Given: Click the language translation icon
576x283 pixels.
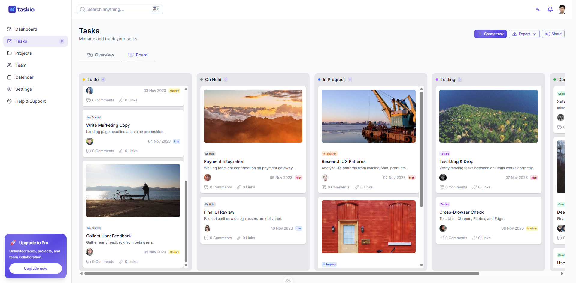Looking at the screenshot, I should [537, 9].
